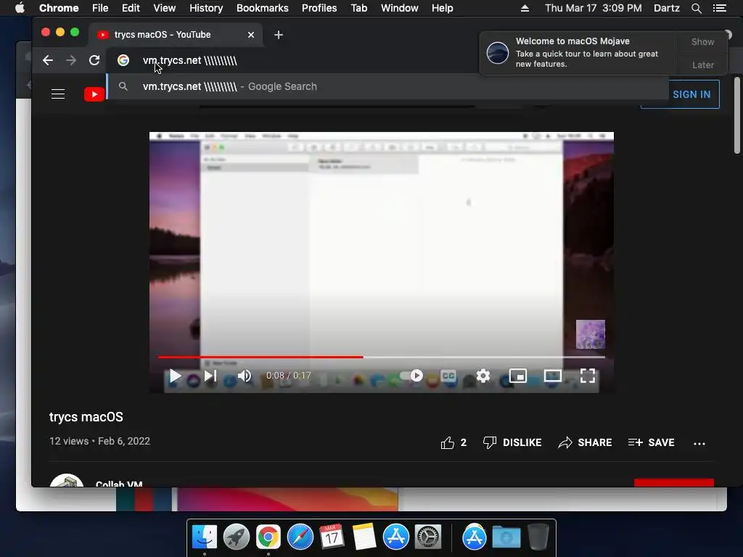Reload the page with the refresh icon
The image size is (743, 557).
coord(94,60)
